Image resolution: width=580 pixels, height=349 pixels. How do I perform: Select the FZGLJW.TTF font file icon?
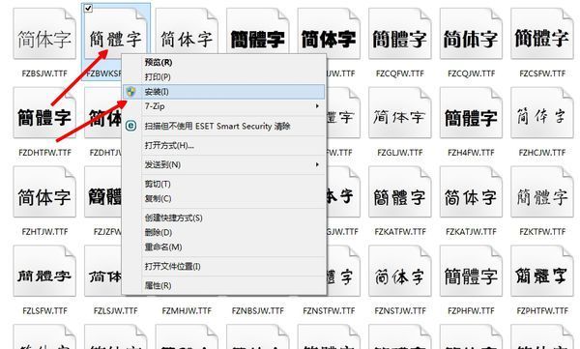tap(400, 112)
